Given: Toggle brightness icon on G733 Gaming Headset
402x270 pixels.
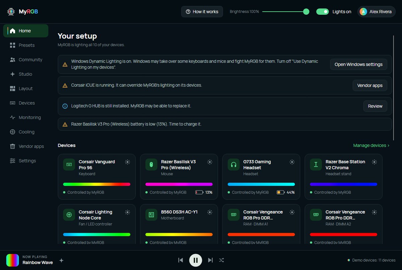Looking at the screenshot, I should click(292, 162).
